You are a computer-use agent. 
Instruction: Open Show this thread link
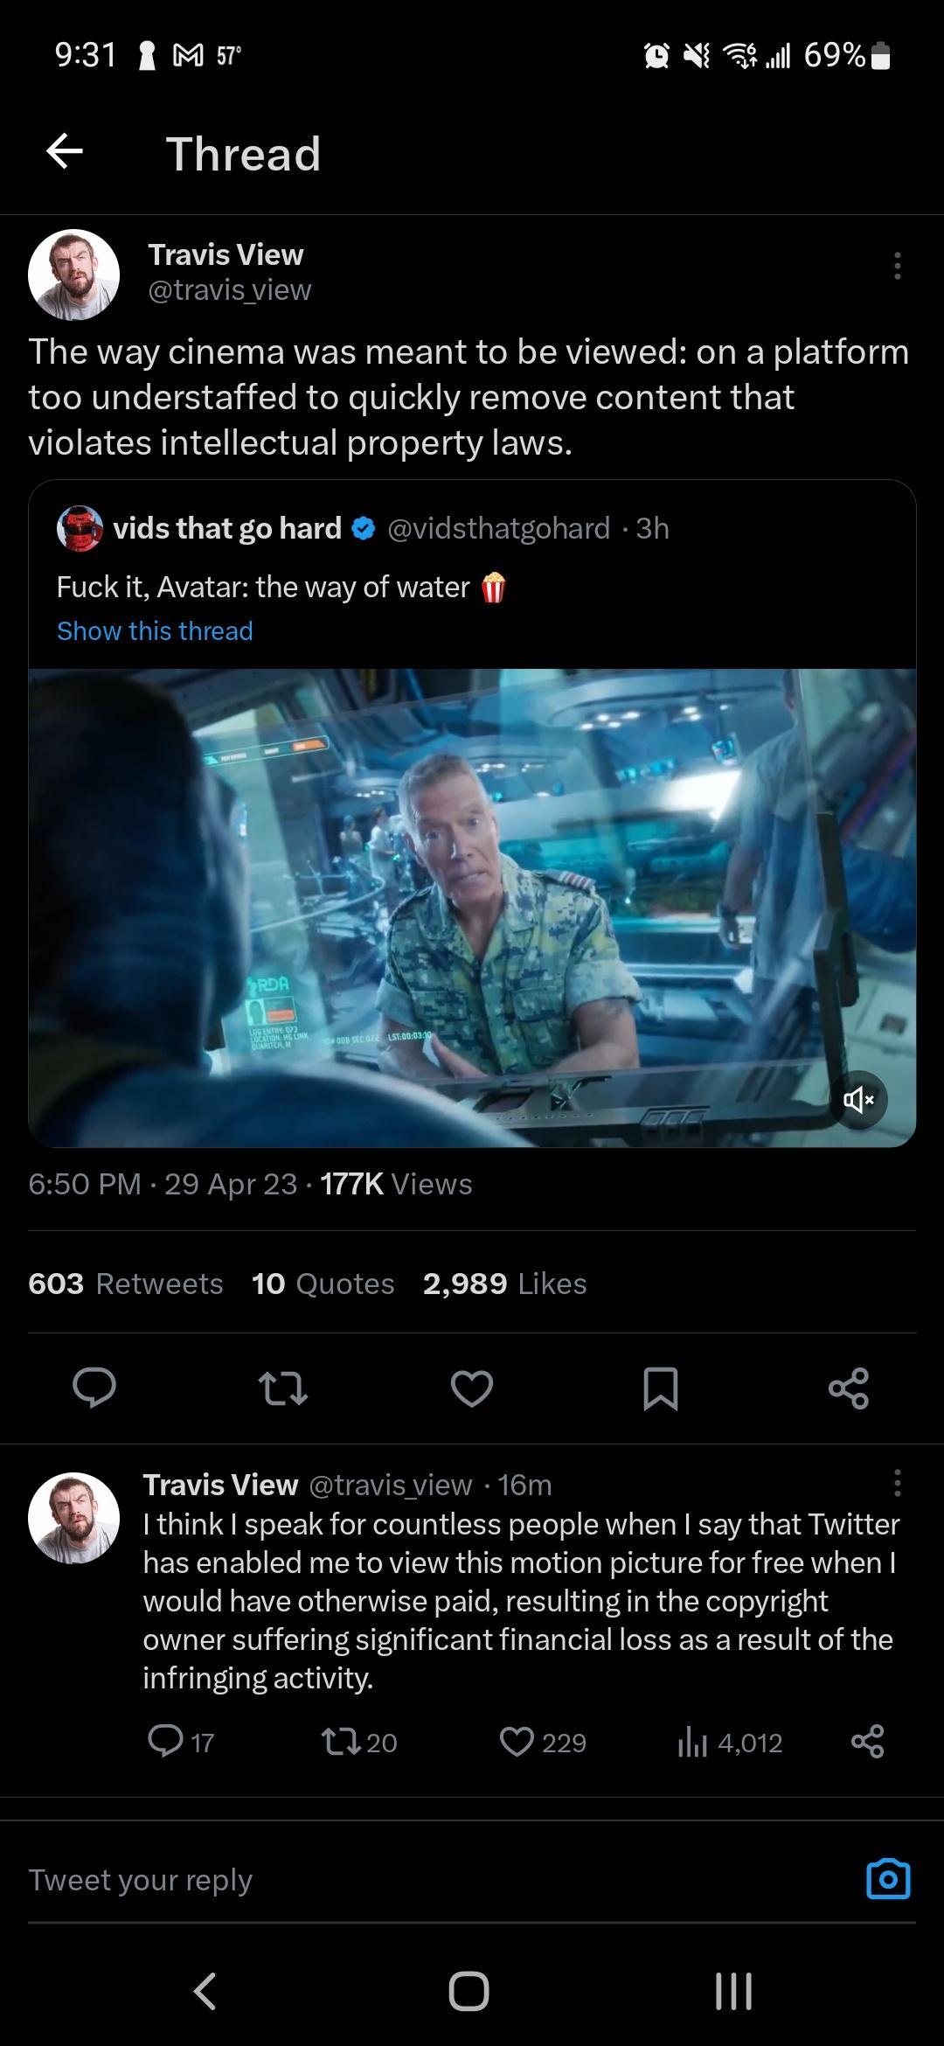tap(154, 630)
